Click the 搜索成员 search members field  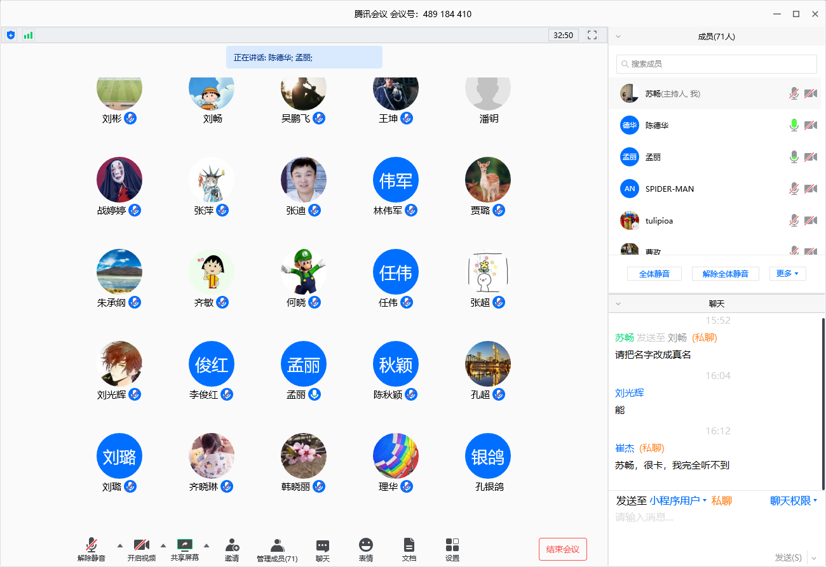717,64
